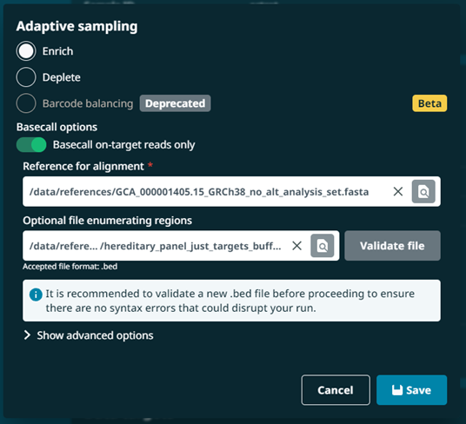Click the Validate file button

click(x=392, y=246)
